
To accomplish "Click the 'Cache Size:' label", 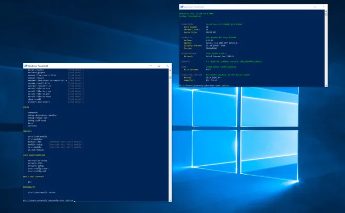I will (191, 32).
